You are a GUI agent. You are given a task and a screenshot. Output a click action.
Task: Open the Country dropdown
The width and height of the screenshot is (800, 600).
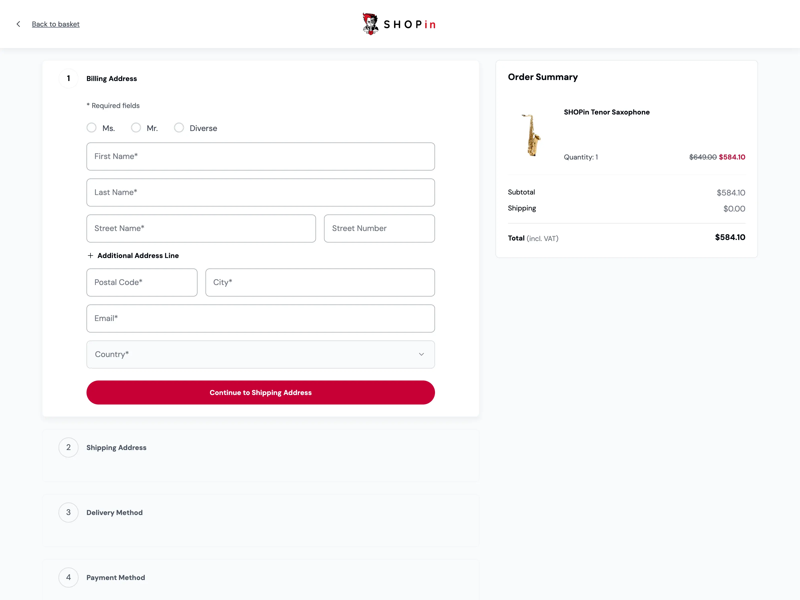pos(260,354)
